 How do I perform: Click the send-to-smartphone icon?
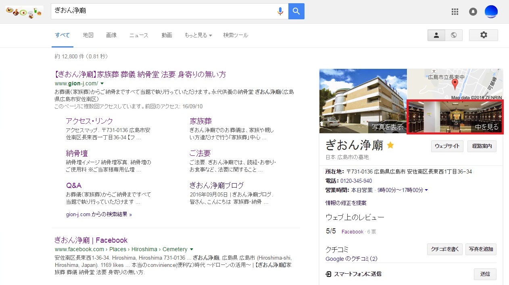(329, 274)
